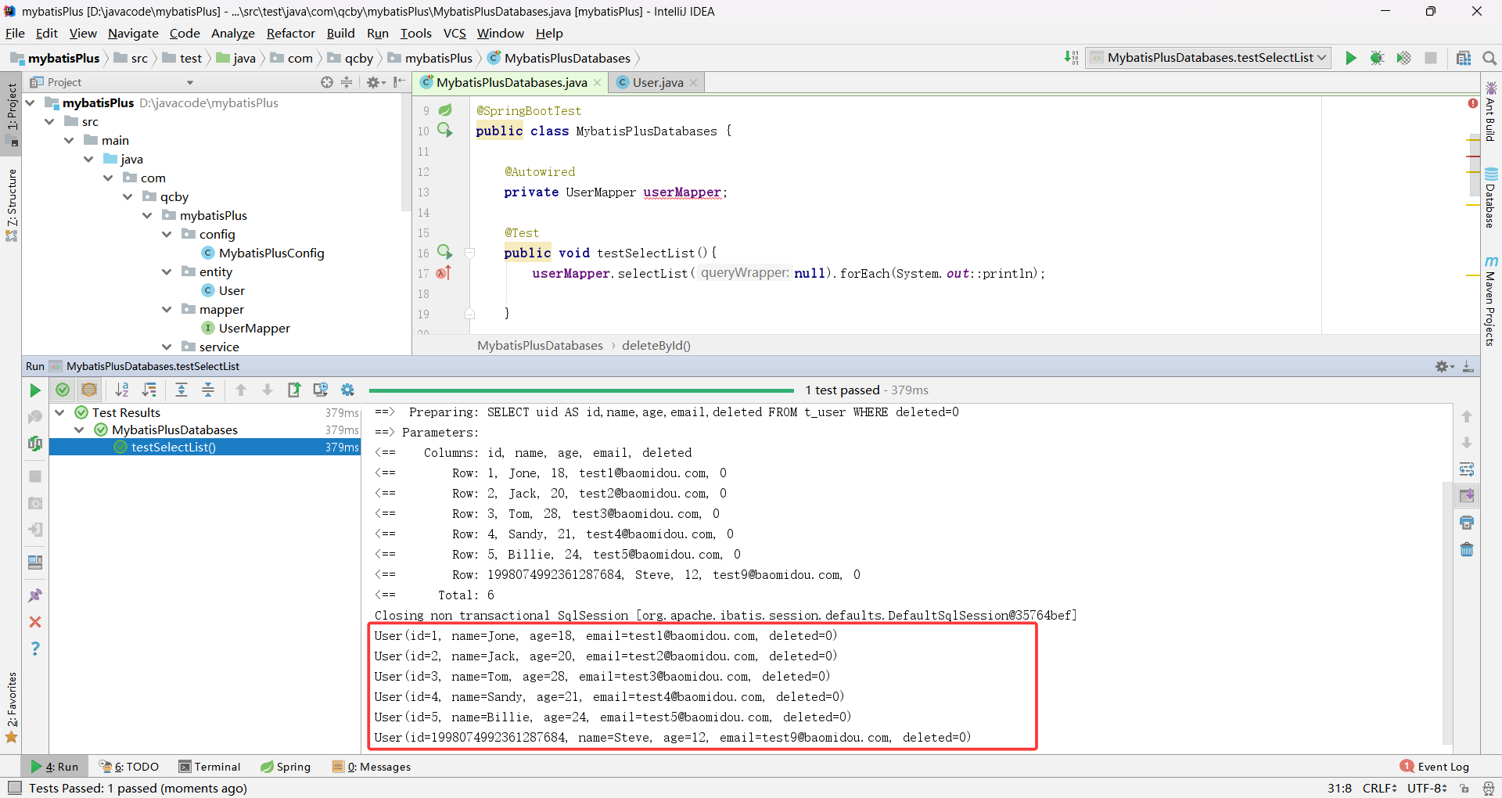The width and height of the screenshot is (1502, 798).
Task: Click run gutter icon on line 10
Action: click(444, 130)
